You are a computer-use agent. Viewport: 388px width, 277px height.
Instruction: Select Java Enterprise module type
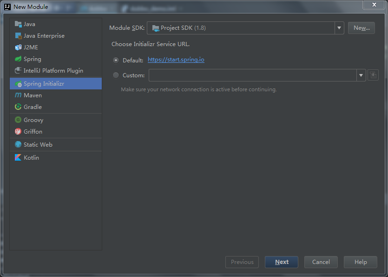coord(56,36)
